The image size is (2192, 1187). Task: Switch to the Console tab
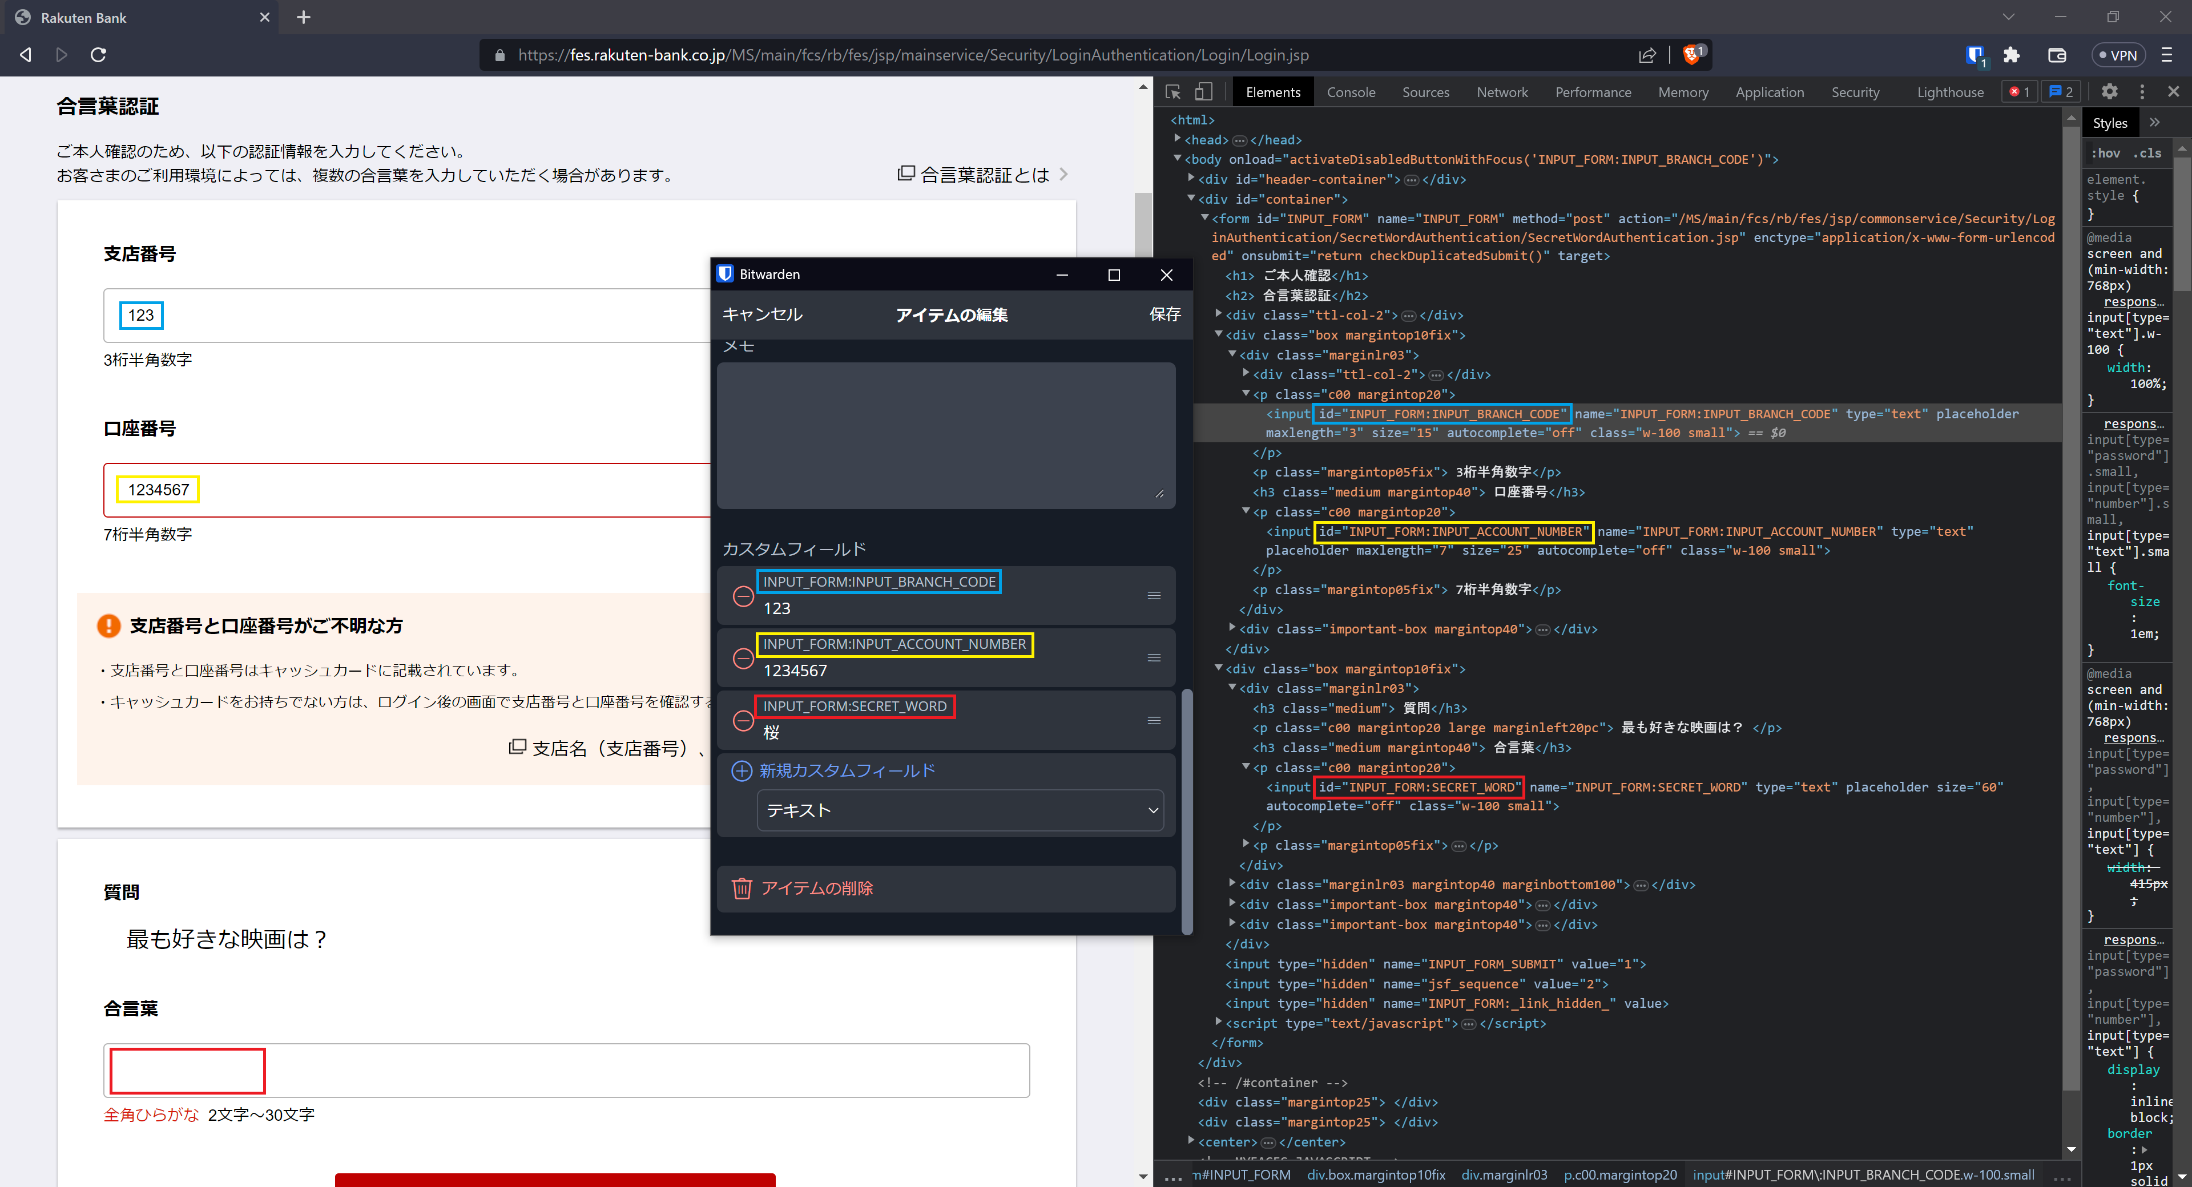(x=1351, y=92)
